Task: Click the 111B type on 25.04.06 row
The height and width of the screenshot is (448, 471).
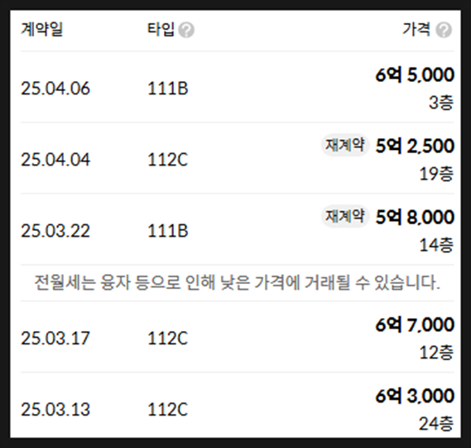Action: point(167,89)
